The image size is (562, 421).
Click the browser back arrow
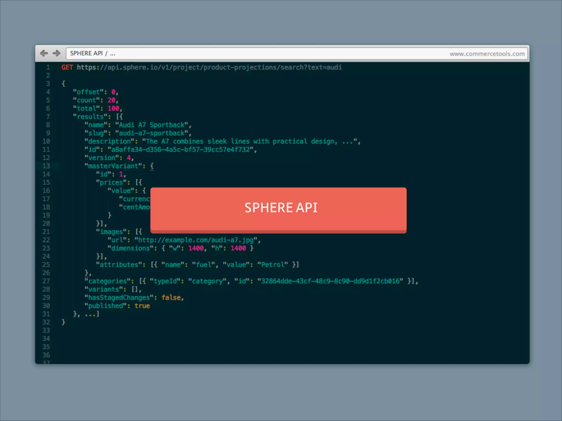[44, 53]
